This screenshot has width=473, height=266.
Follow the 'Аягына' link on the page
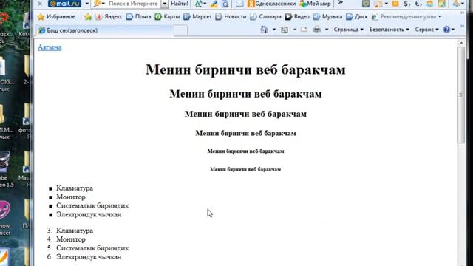(x=50, y=47)
